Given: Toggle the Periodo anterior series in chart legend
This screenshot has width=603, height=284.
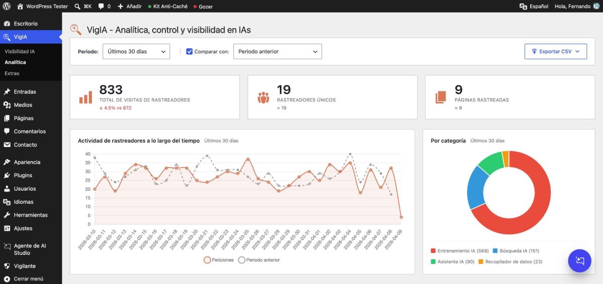Looking at the screenshot, I should (x=259, y=260).
